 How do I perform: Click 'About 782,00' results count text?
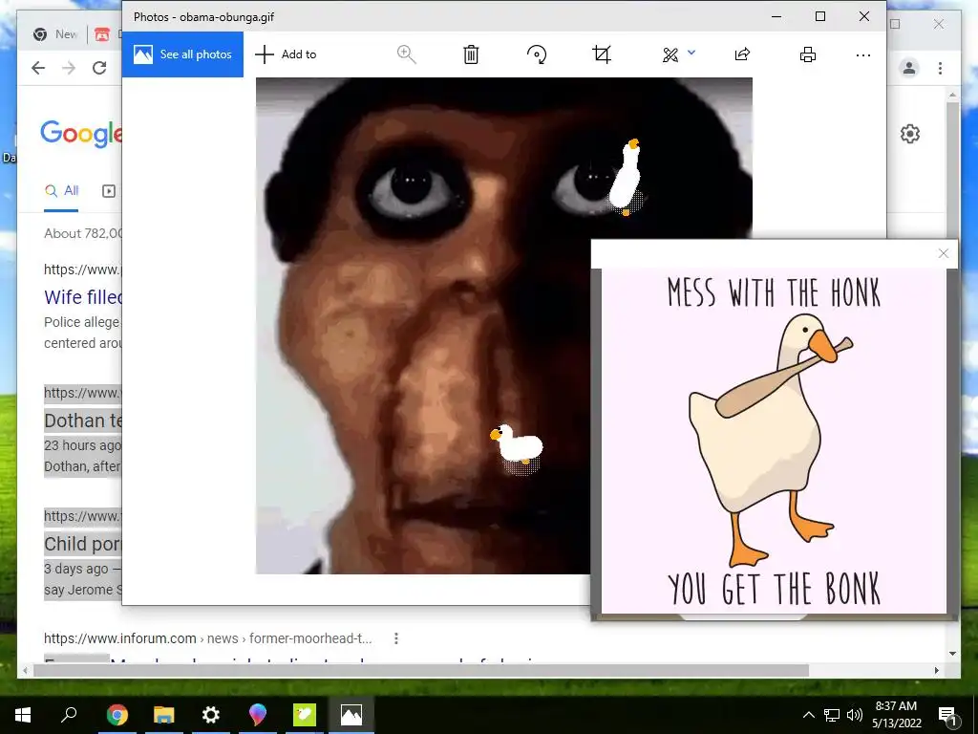(83, 233)
